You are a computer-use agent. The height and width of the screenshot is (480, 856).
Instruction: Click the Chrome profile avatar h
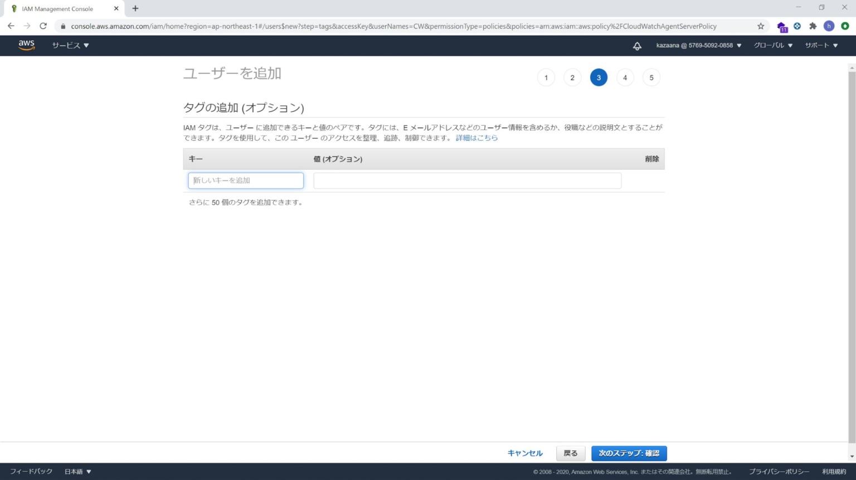click(x=830, y=26)
